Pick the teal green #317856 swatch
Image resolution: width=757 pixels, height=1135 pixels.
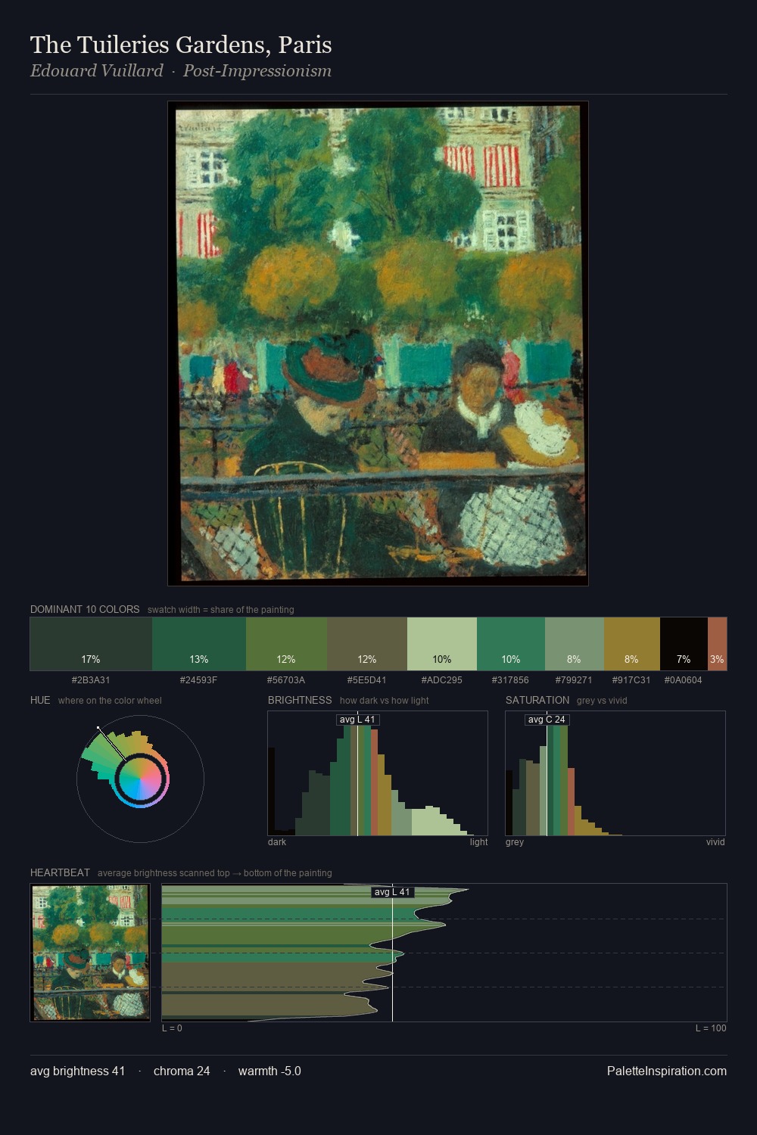point(511,644)
